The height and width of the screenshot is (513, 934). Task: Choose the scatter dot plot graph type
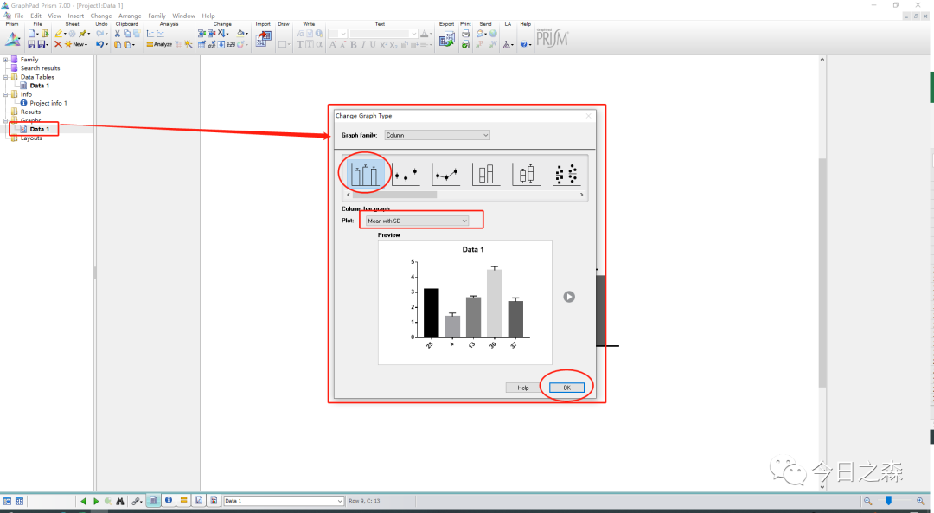(566, 175)
